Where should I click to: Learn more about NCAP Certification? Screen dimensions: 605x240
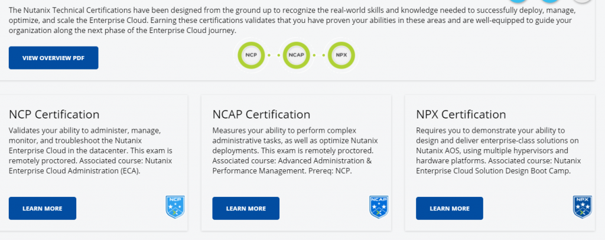246,208
